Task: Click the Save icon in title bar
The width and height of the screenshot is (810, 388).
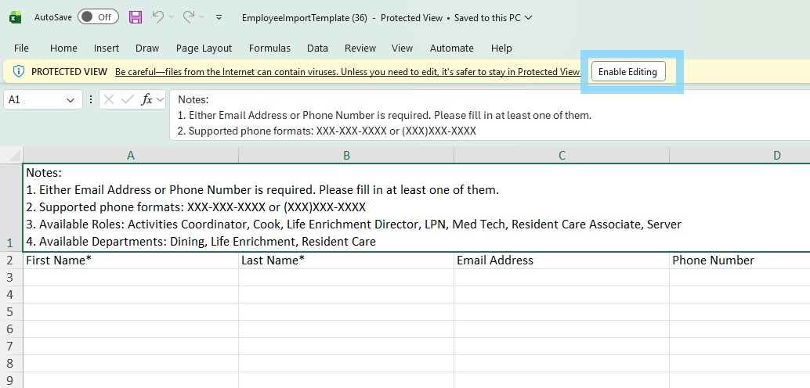Action: click(136, 16)
